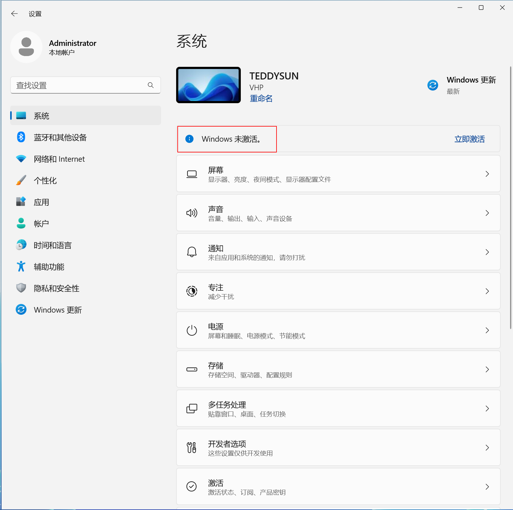
Task: Click the 通知 bell icon
Action: (x=192, y=252)
